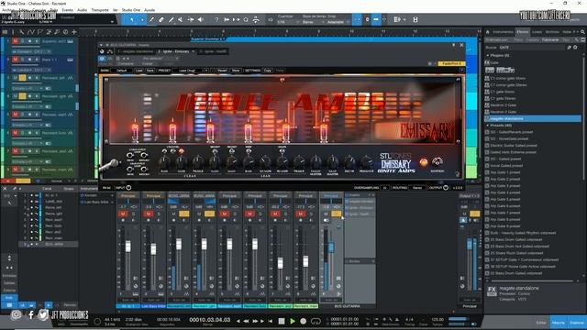Toggle the orange amp power light

[424, 162]
